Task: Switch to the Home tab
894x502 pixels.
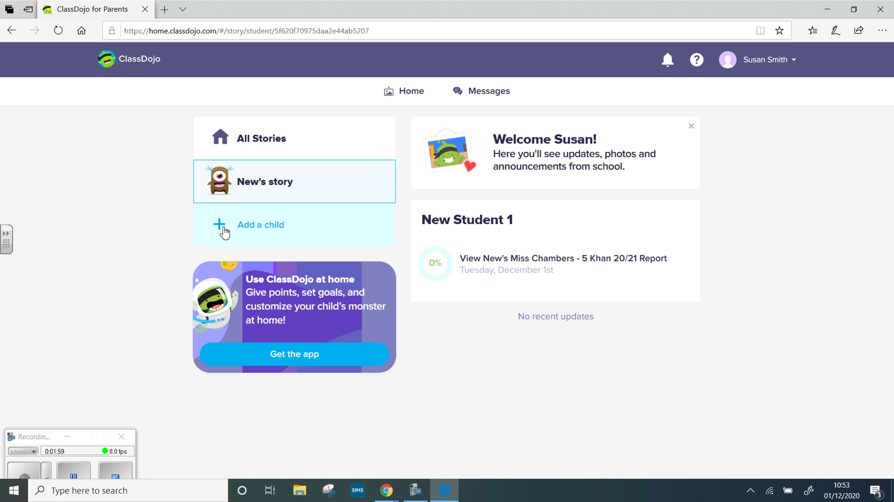Action: 404,91
